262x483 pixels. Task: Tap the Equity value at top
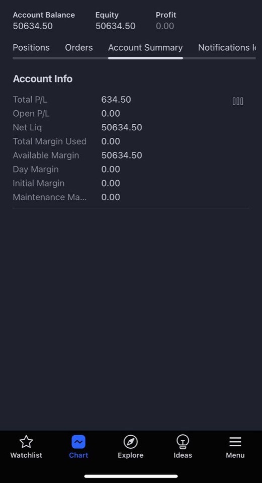coord(116,26)
